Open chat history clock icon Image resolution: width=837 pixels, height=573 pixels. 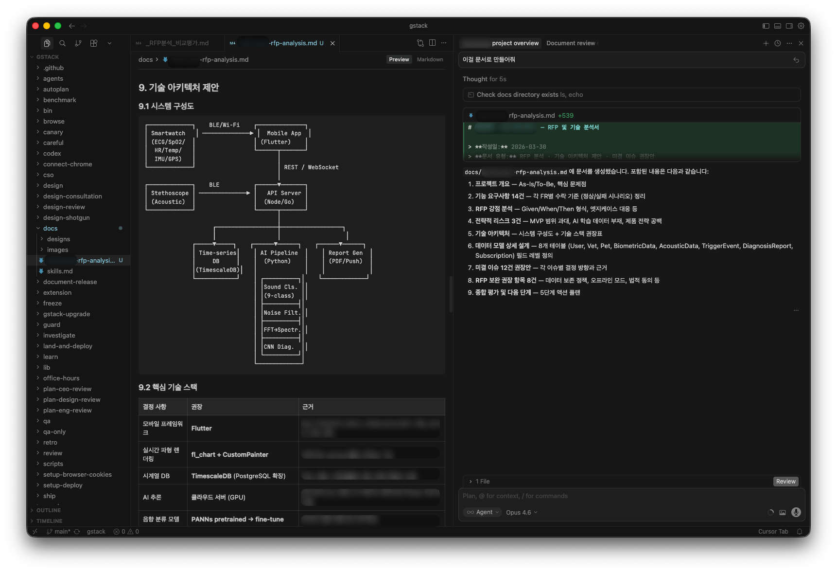coord(778,43)
